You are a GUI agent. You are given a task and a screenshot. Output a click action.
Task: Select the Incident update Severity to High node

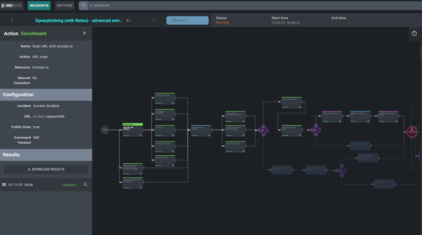pos(388,116)
